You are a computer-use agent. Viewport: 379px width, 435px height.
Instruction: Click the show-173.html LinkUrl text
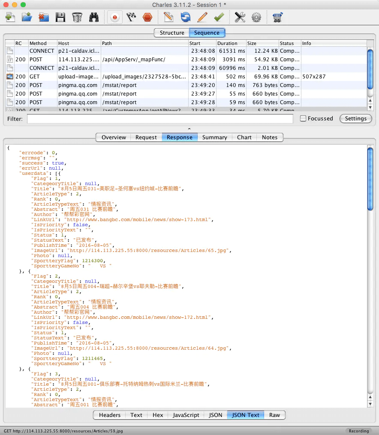137,220
